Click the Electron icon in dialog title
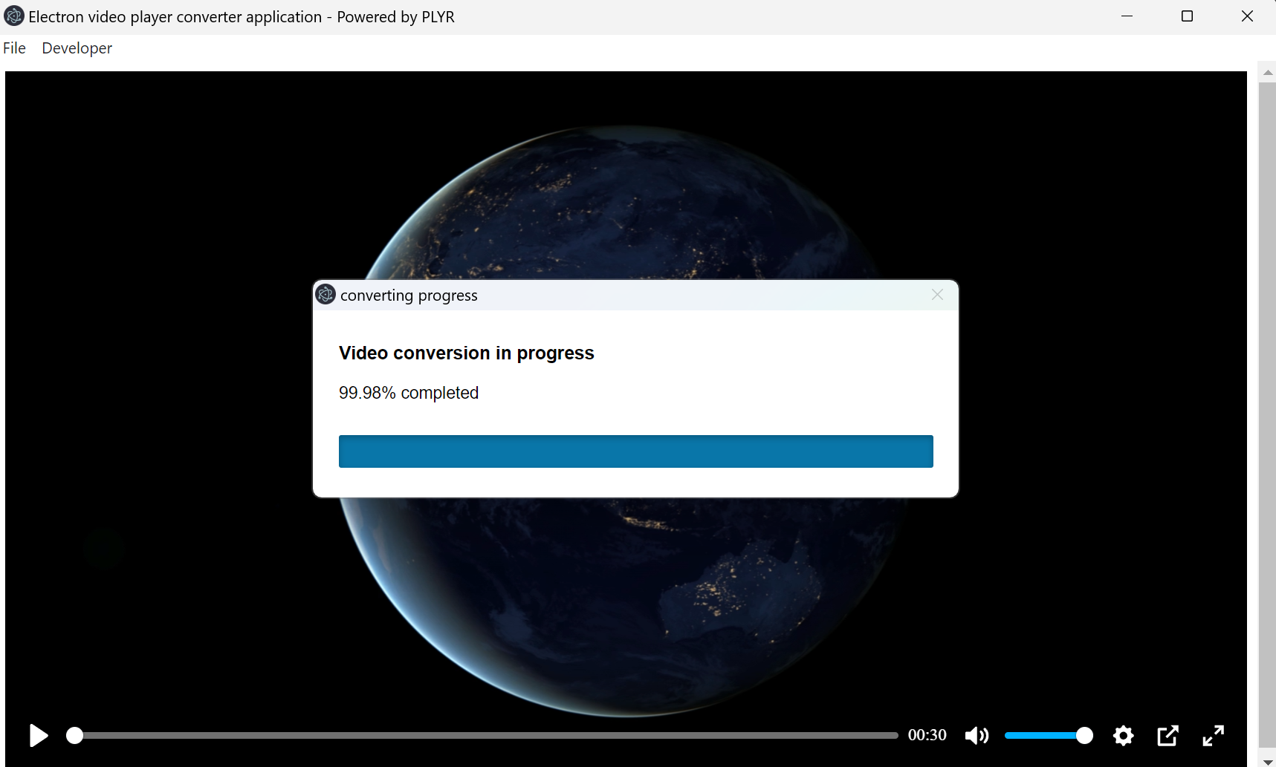The width and height of the screenshot is (1276, 767). (x=326, y=295)
